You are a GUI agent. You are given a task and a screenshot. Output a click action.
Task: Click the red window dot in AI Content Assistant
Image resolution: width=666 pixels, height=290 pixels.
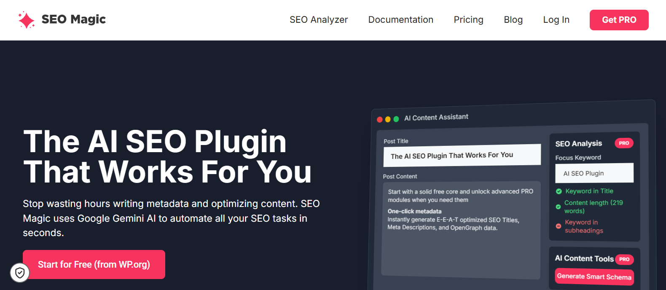click(x=379, y=120)
